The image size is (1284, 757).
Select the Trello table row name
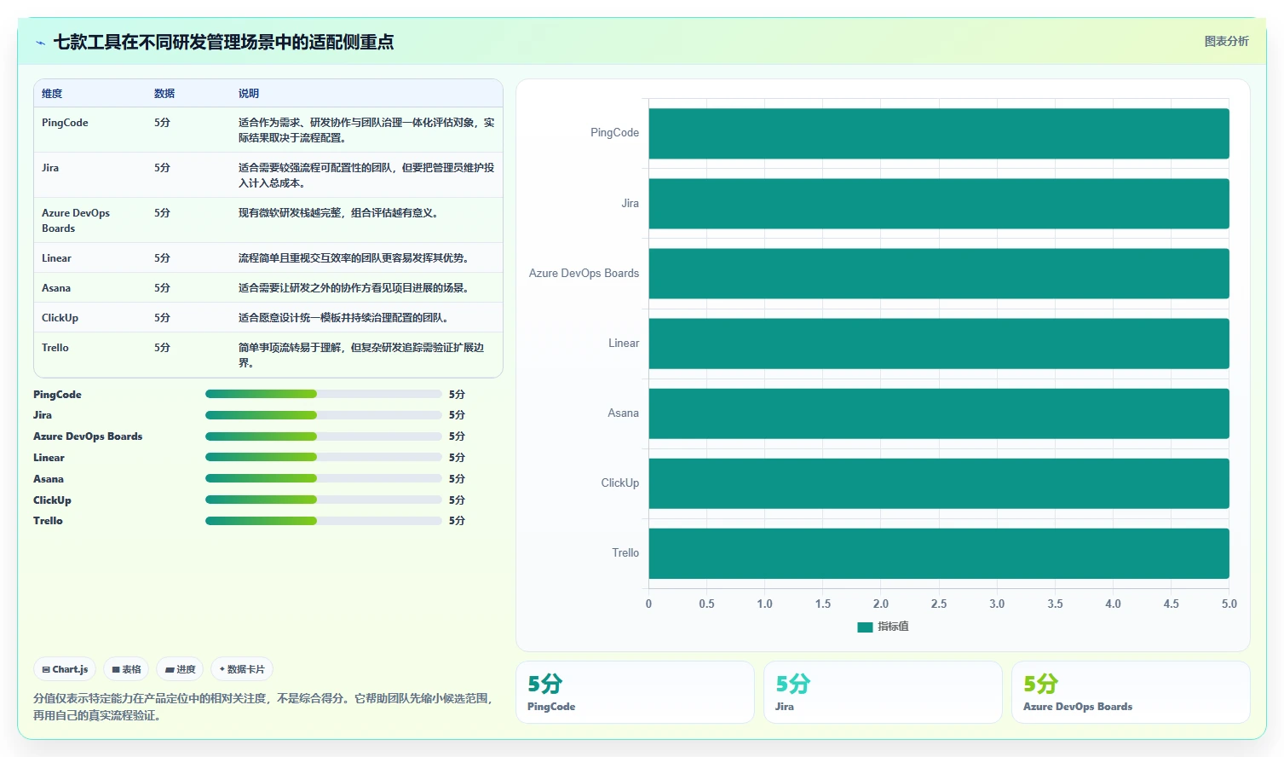(x=55, y=348)
